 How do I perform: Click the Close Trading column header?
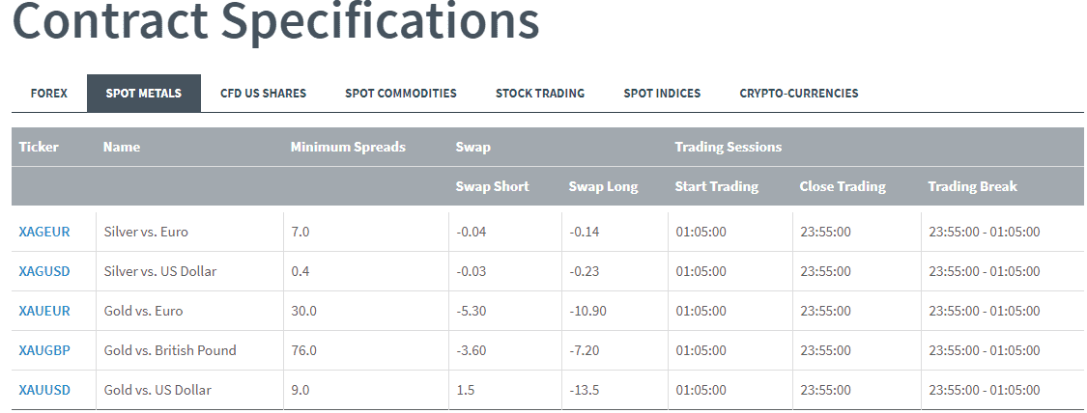[843, 187]
